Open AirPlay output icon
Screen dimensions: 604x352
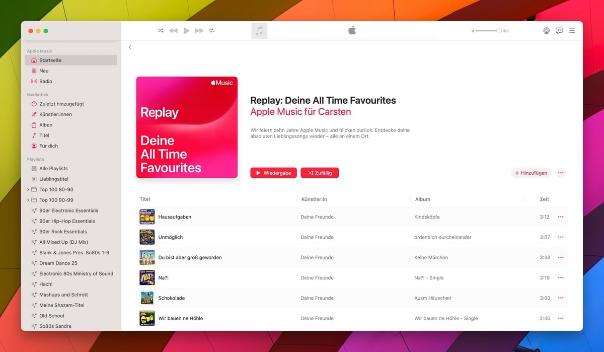pos(546,31)
